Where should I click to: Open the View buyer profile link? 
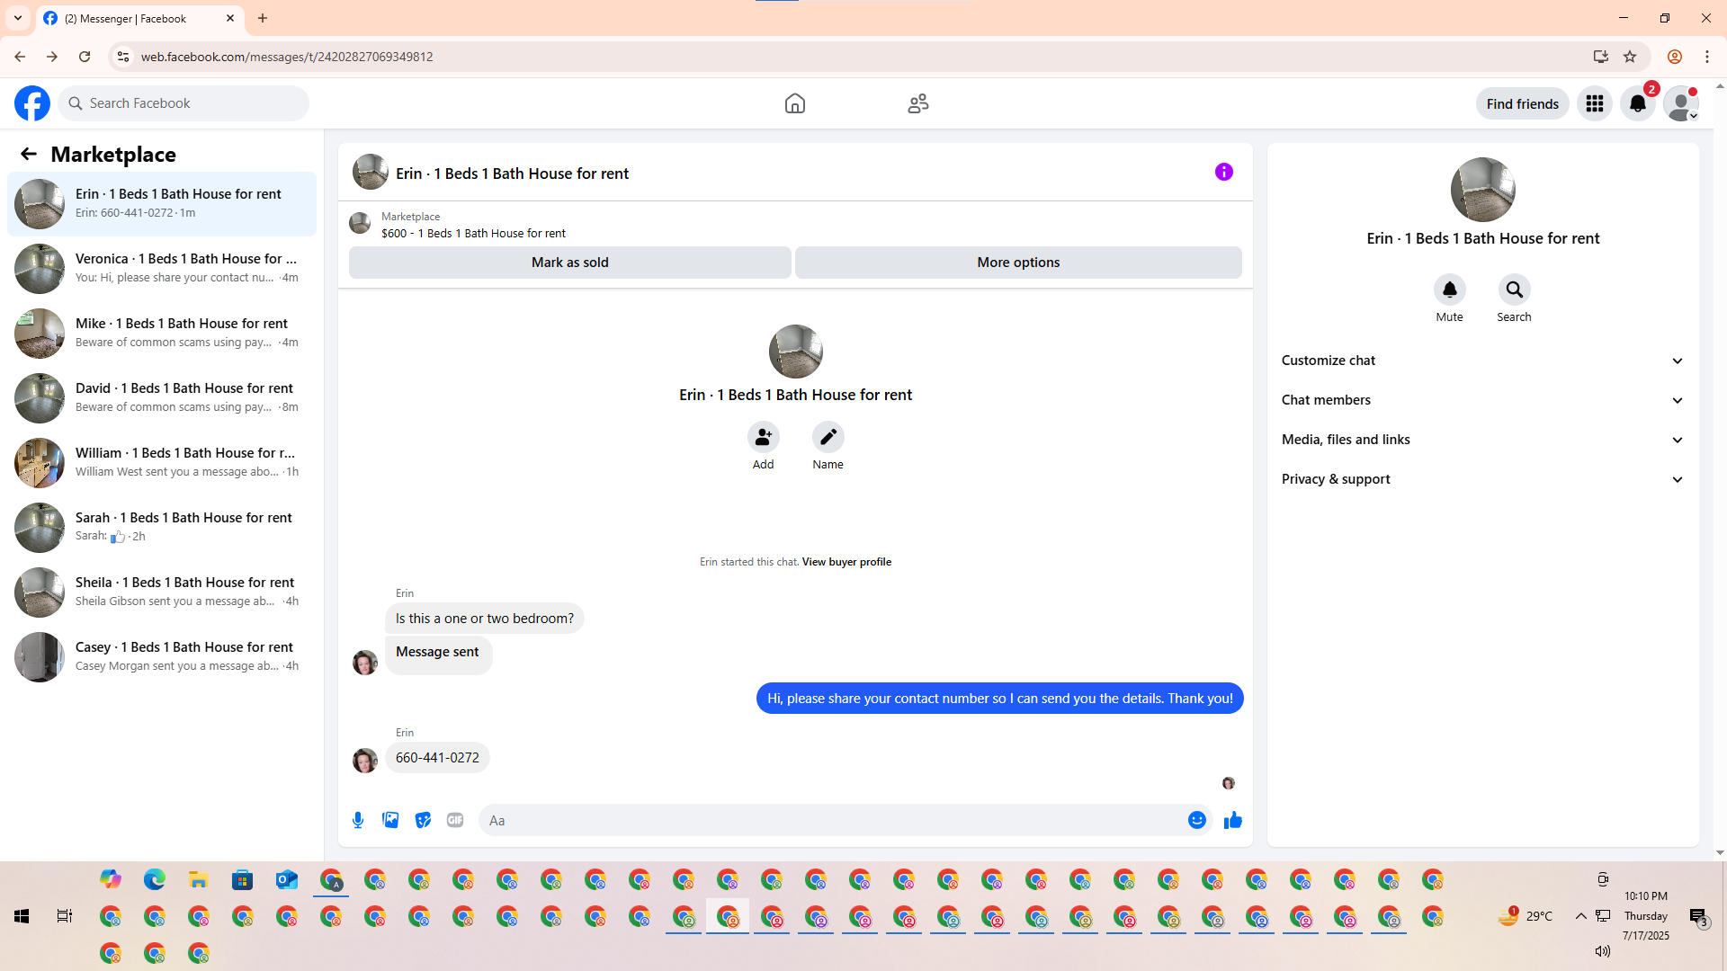pyautogui.click(x=846, y=562)
